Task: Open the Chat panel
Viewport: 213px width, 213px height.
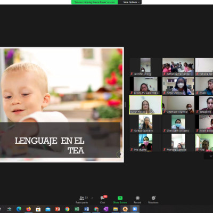Action: coord(103,200)
